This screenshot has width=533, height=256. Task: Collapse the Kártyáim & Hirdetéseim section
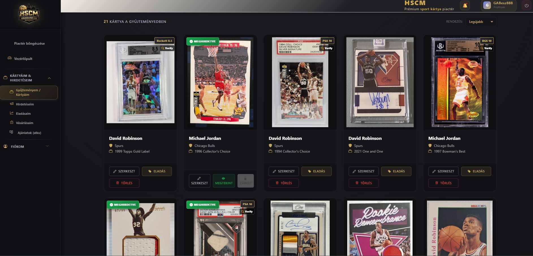pyautogui.click(x=49, y=78)
